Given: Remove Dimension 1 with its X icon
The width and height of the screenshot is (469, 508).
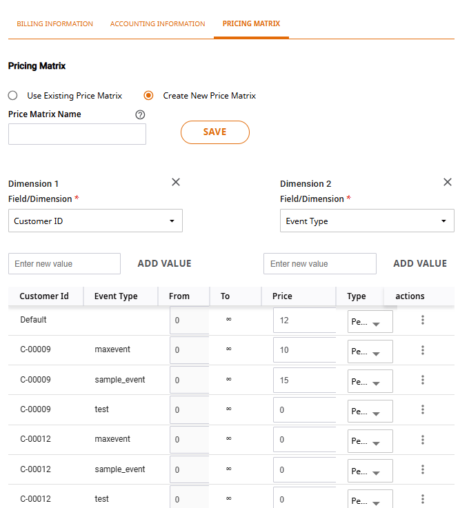Looking at the screenshot, I should tap(176, 182).
